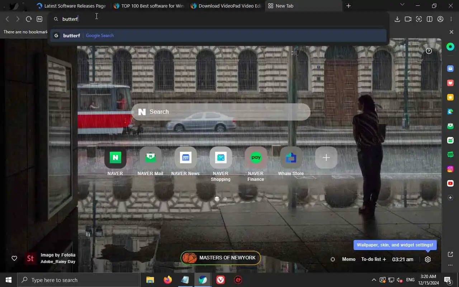Toggle the circle icon beside Memo
459x287 pixels.
[333, 259]
